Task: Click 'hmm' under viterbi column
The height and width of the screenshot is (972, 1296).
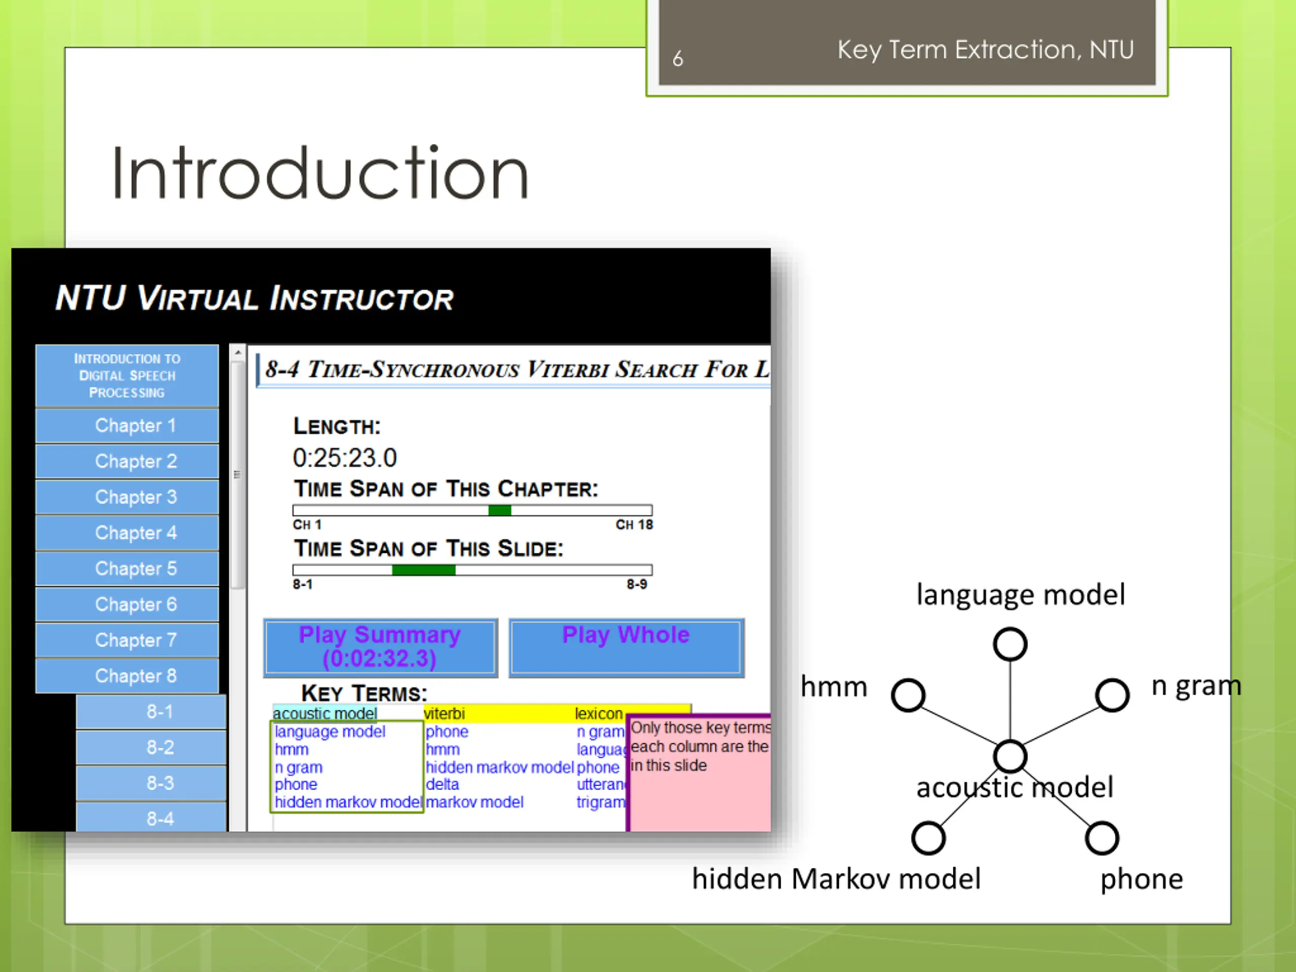Action: coord(442,749)
